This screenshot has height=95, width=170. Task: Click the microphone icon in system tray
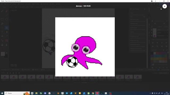coord(152,93)
